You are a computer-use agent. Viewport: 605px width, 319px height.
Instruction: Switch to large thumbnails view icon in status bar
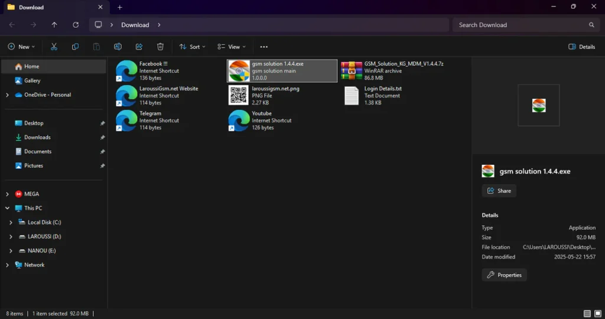[598, 314]
